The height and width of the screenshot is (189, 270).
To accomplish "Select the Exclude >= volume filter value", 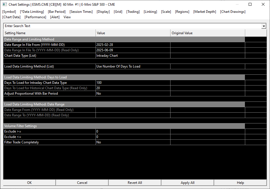I will point(133,131).
